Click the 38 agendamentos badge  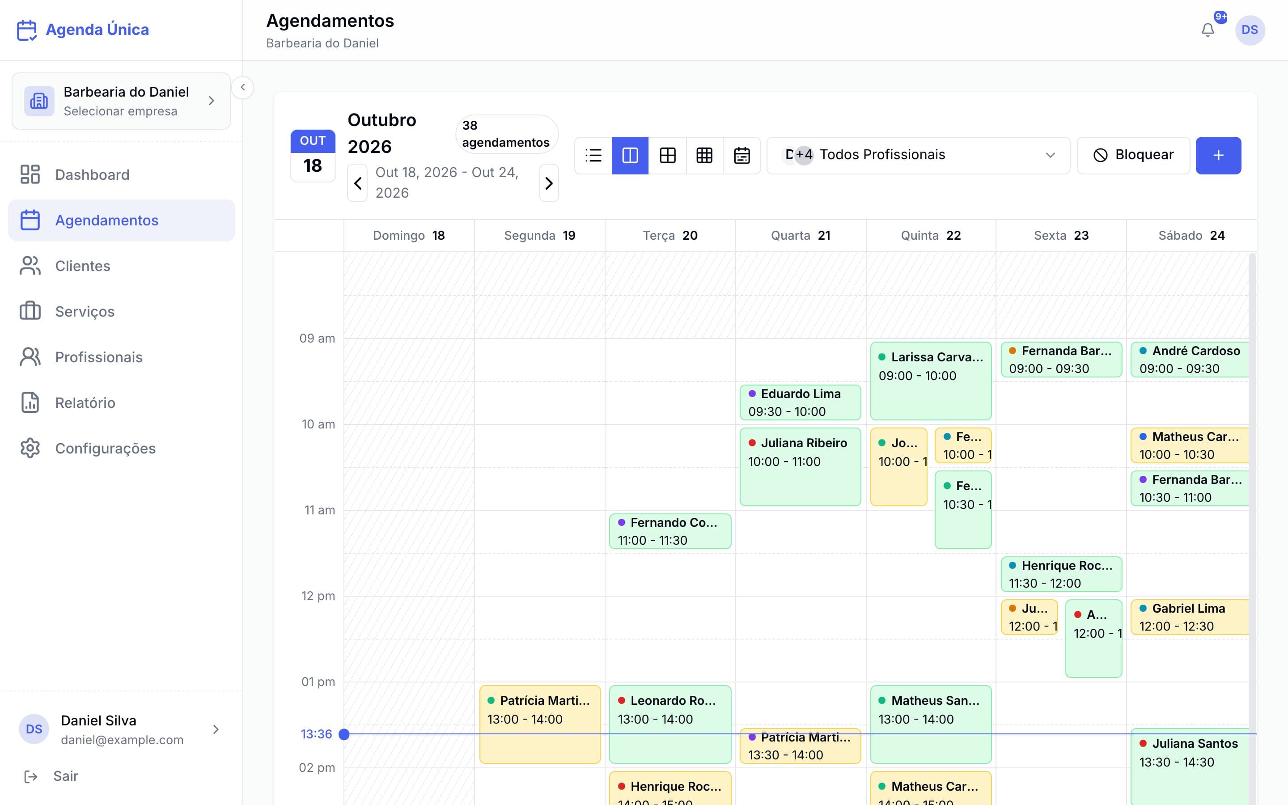point(506,134)
